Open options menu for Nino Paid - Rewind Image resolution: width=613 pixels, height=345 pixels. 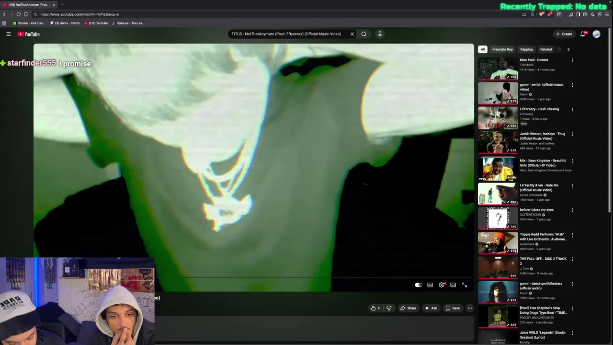click(572, 60)
